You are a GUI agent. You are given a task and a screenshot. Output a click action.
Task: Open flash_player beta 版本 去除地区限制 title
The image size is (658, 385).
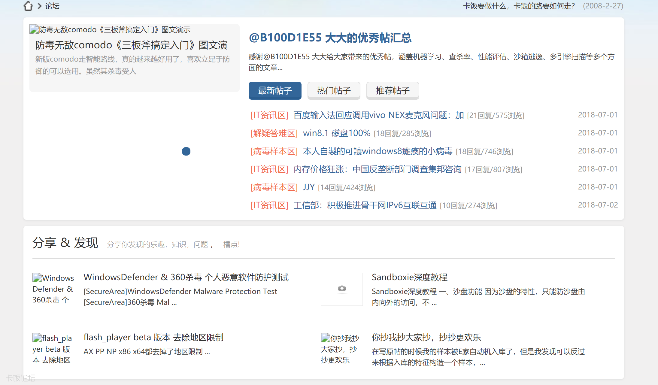coord(153,337)
